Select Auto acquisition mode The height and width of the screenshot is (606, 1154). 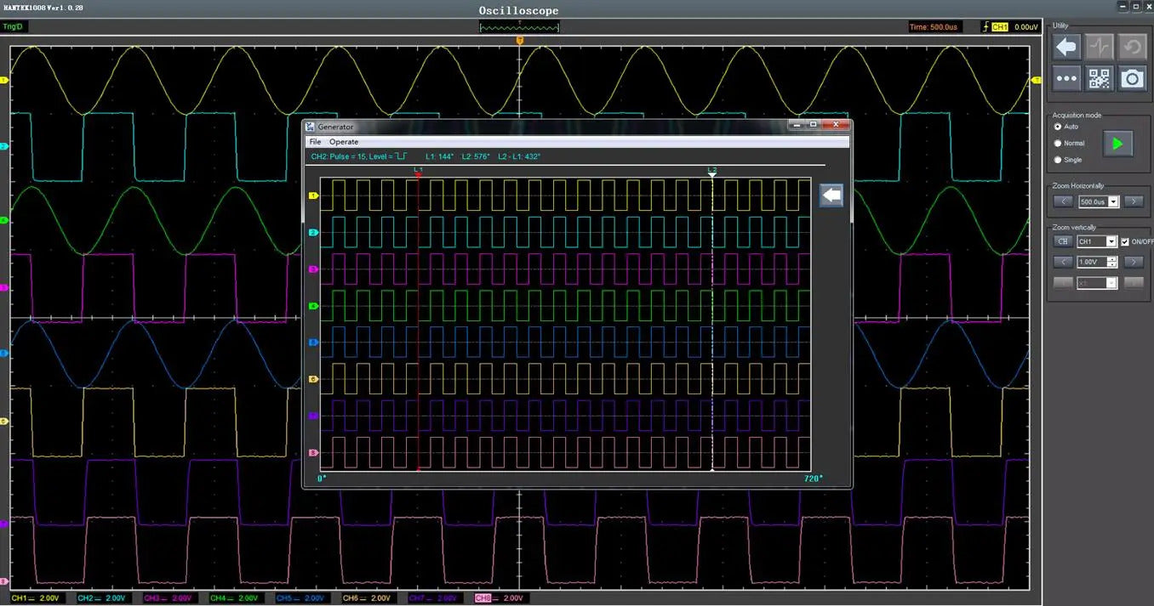(x=1058, y=127)
